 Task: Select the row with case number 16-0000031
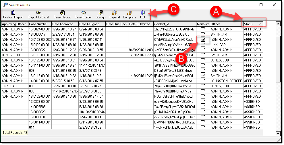(40, 117)
